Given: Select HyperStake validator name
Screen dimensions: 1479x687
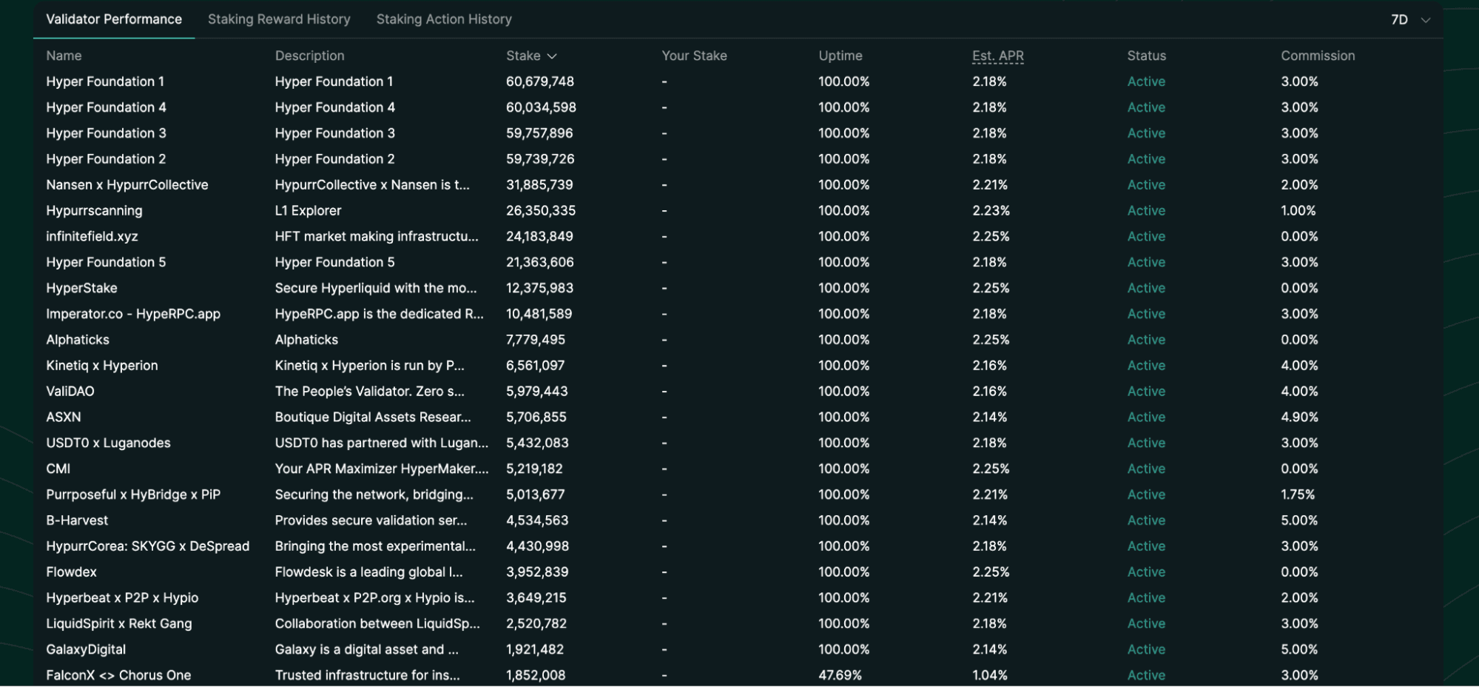Looking at the screenshot, I should point(81,288).
